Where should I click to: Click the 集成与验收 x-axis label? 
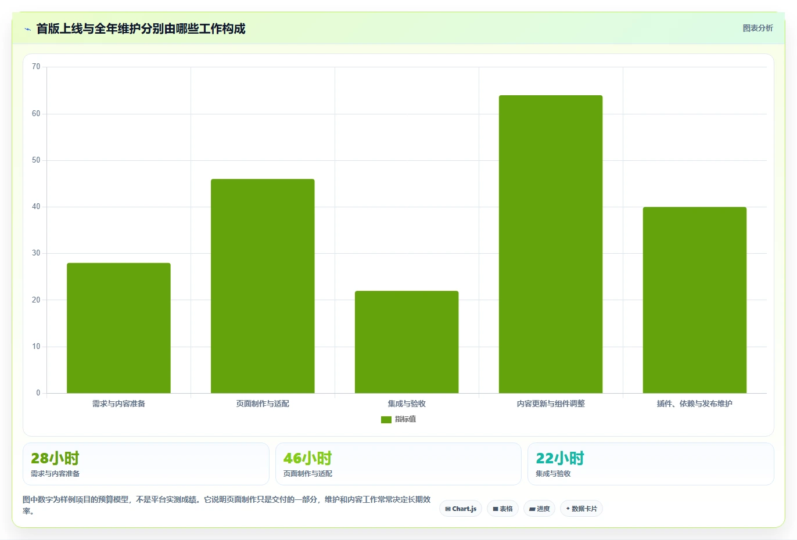407,404
